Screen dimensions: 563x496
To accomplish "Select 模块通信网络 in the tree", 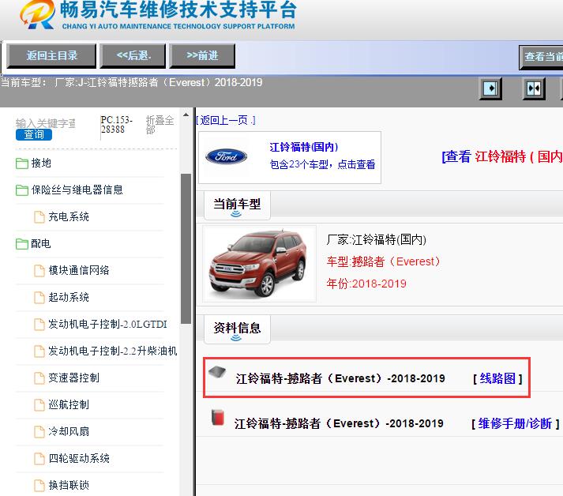I will [79, 270].
